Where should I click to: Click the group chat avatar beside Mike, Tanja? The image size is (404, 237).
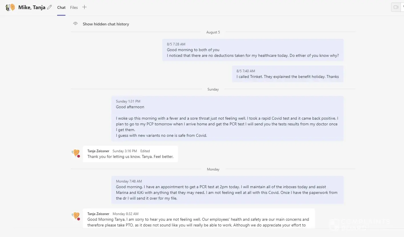10,7
